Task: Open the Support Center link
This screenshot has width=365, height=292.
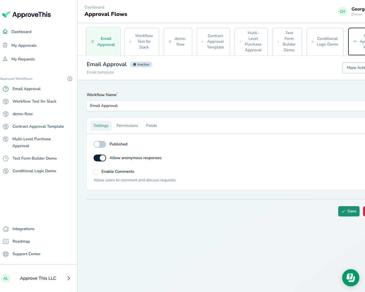Action: coord(27,254)
